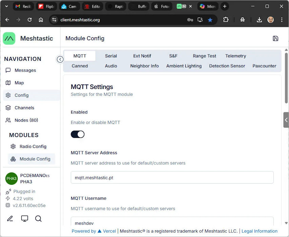Open the Telemetry tab
This screenshot has height=237, width=289.
tap(235, 56)
